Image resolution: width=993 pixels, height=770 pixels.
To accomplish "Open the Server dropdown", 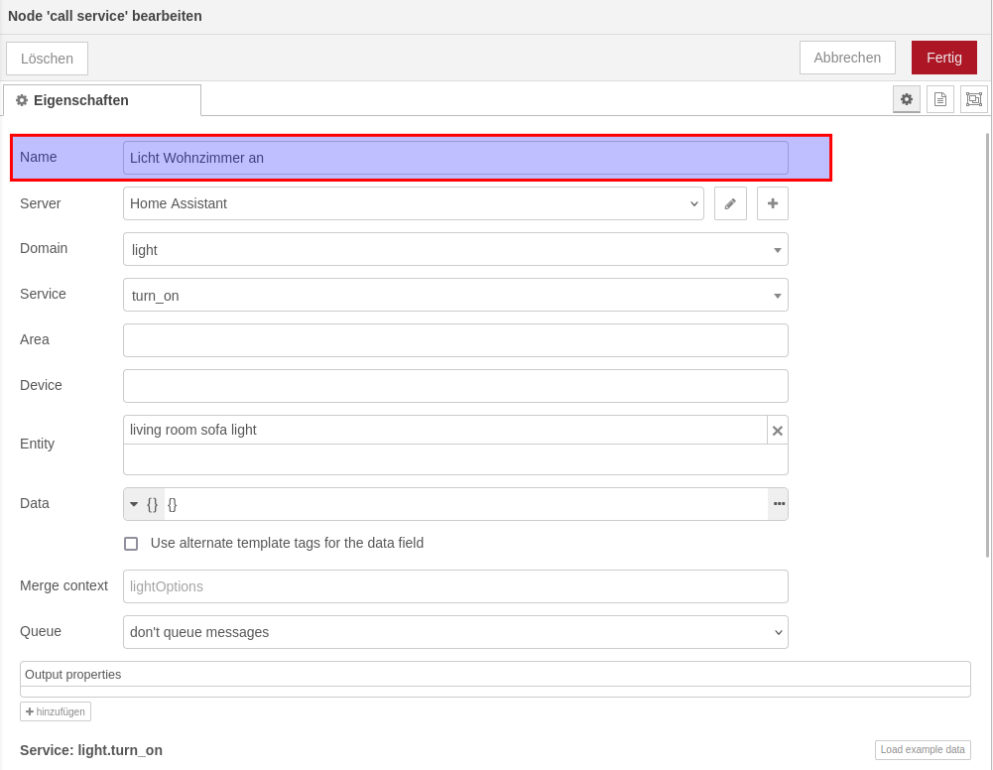I will [x=413, y=203].
